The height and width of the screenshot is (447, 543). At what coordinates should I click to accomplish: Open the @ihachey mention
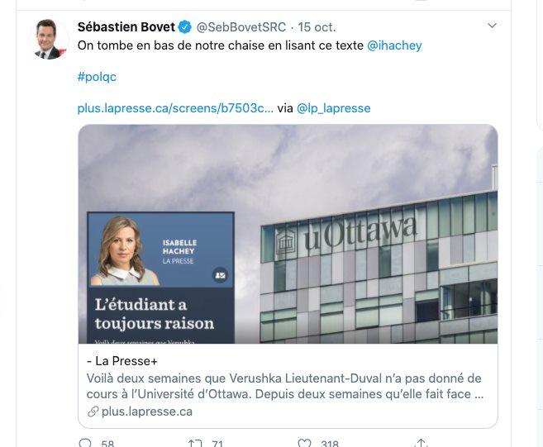[394, 45]
